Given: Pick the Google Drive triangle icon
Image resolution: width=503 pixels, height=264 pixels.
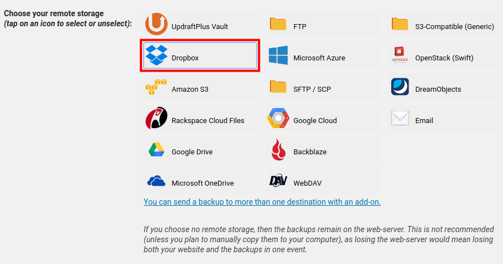Looking at the screenshot, I should coord(156,150).
